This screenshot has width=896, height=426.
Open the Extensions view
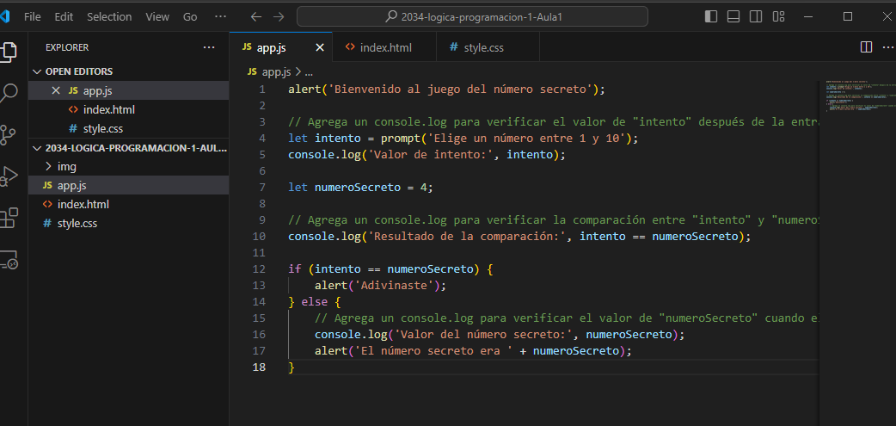(9, 218)
